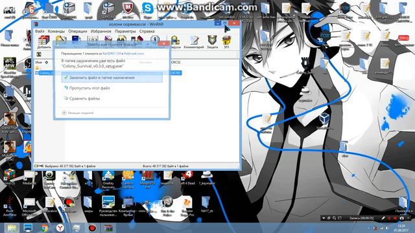Open the Lenovo VeriFace desktop icon
The height and width of the screenshot is (233, 415).
pyautogui.click(x=128, y=180)
